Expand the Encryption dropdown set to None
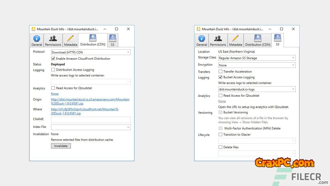 (257, 65)
